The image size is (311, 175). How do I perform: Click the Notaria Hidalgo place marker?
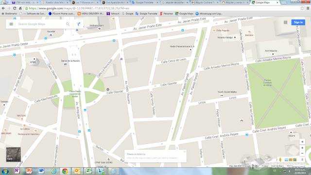pyautogui.click(x=235, y=37)
